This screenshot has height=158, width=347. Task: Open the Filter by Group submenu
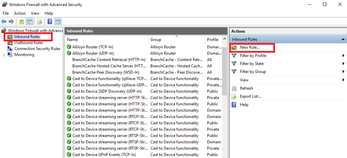click(x=288, y=72)
